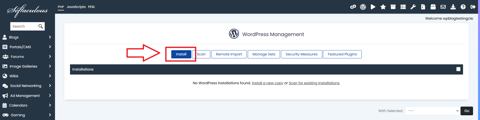Click the blue Install button

181,54
